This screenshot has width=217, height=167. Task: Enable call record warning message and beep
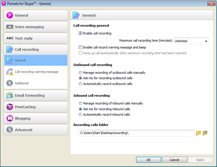[80, 47]
